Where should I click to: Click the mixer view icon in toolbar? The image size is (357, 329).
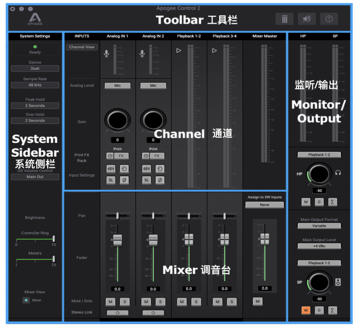click(284, 19)
